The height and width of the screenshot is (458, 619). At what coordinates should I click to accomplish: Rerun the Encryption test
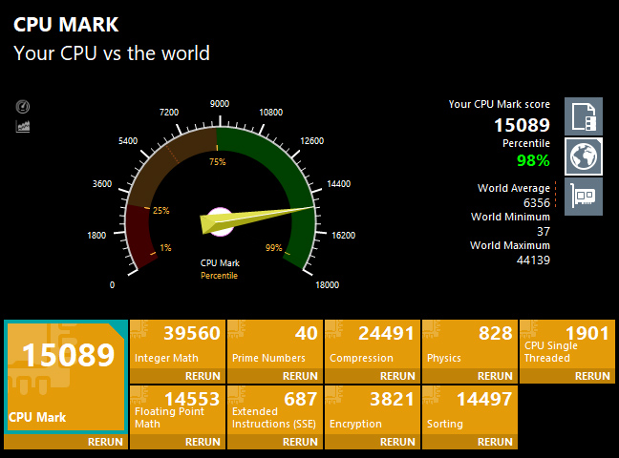pyautogui.click(x=397, y=442)
